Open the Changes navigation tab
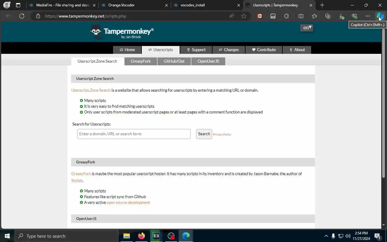 click(229, 50)
